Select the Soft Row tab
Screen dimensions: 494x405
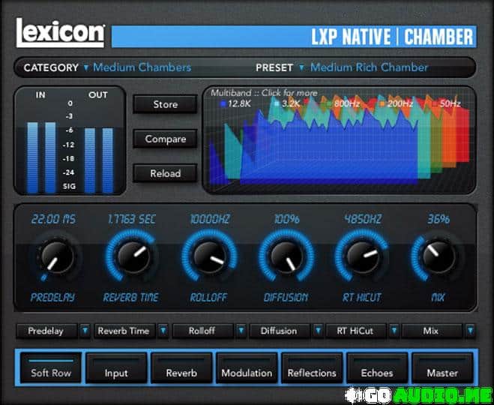51,367
